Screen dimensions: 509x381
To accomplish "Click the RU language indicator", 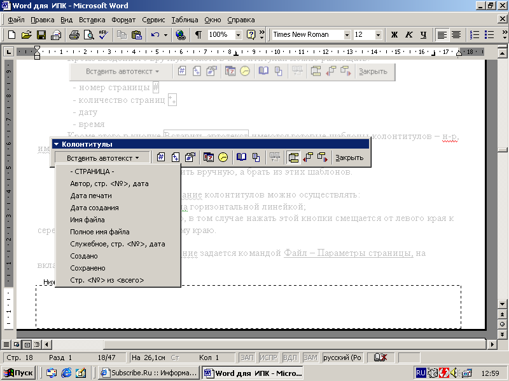I will pyautogui.click(x=421, y=373).
